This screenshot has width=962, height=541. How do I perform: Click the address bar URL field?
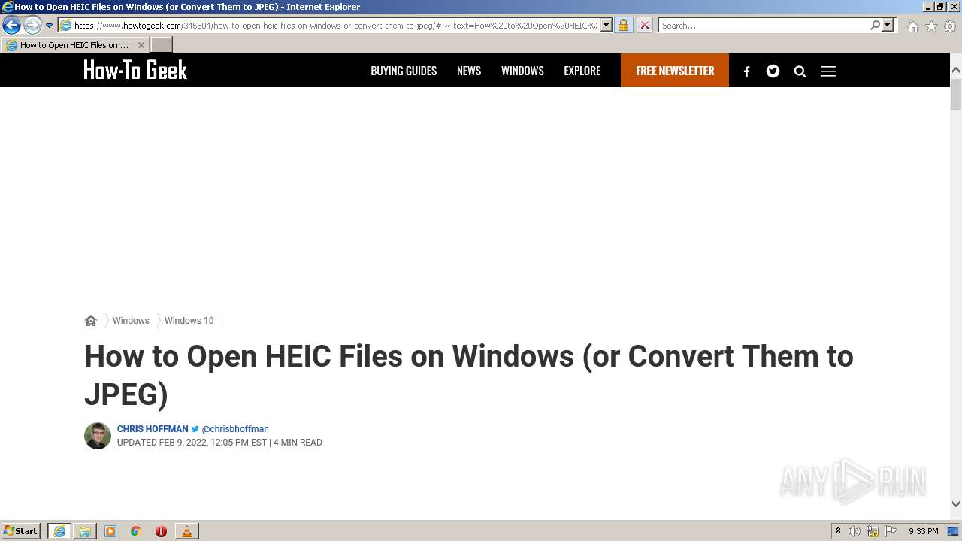coord(329,26)
